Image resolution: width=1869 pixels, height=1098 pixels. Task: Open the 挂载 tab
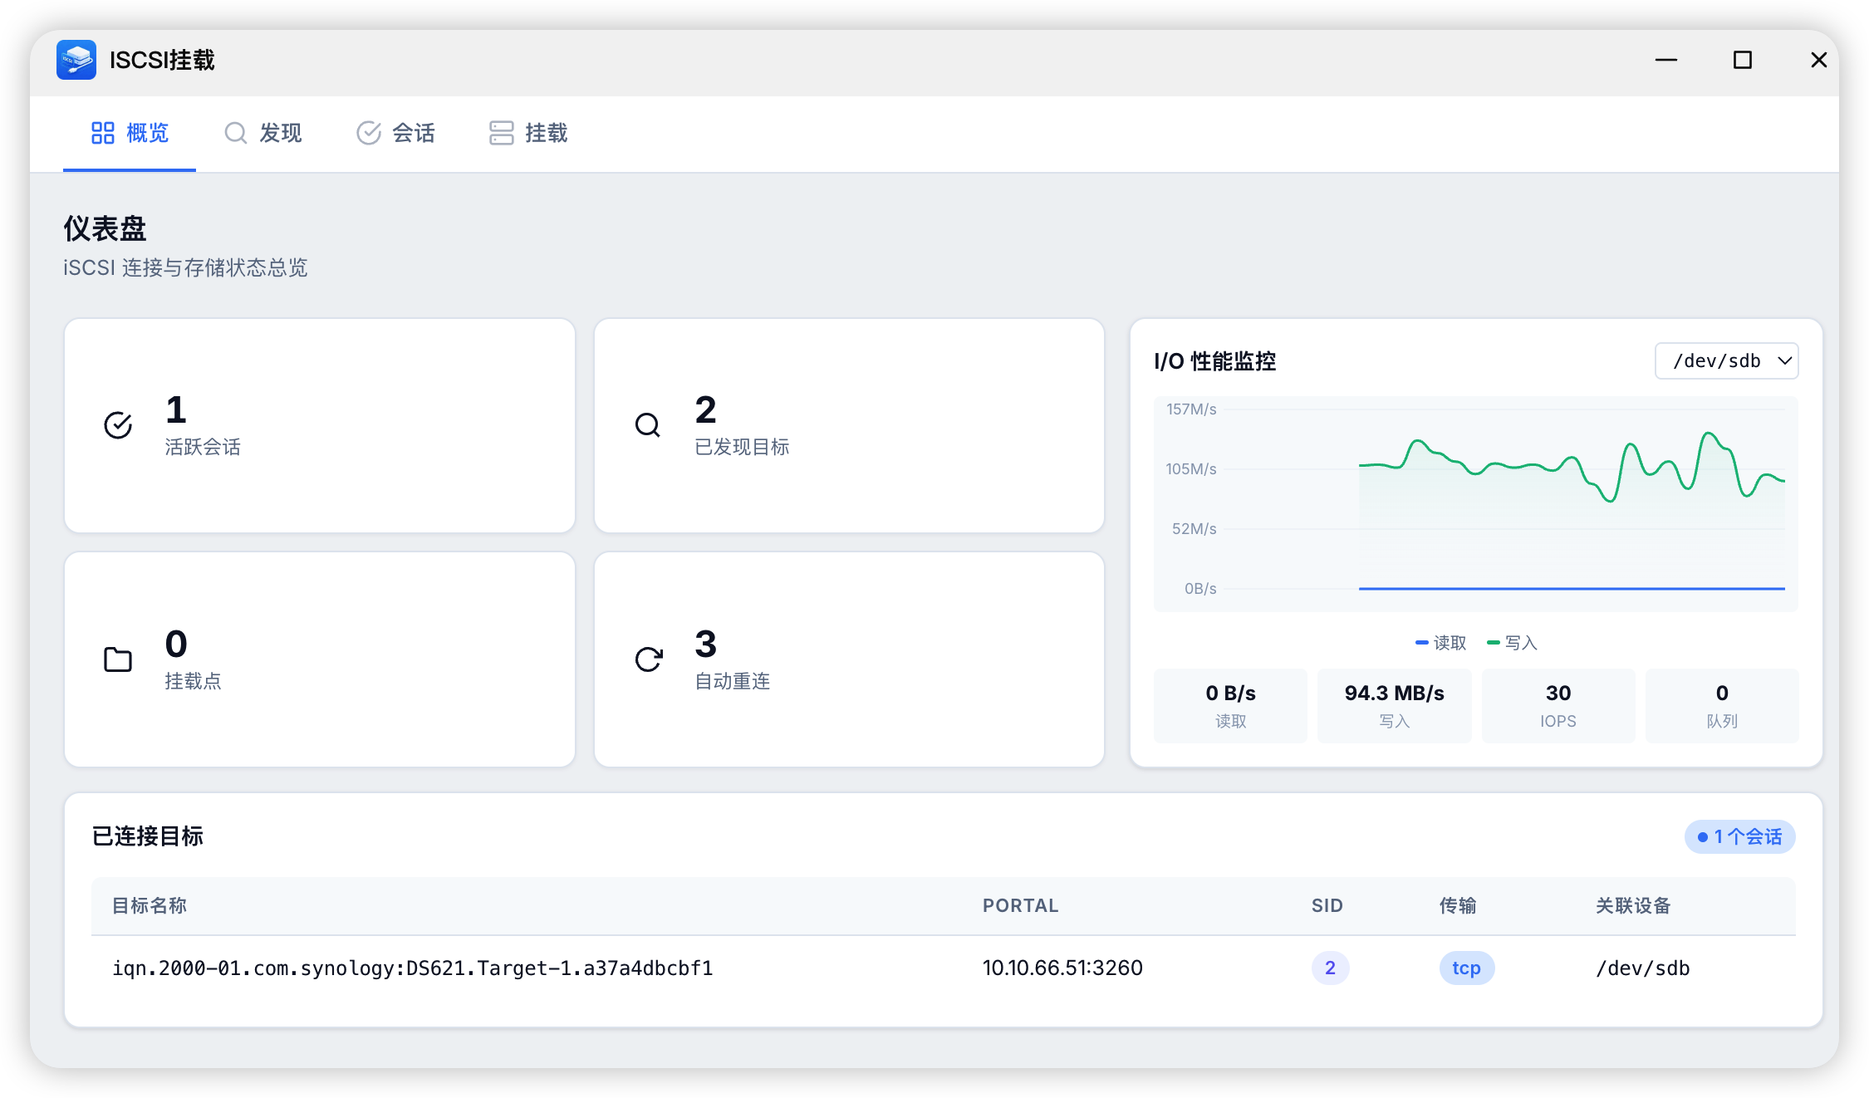pos(528,133)
